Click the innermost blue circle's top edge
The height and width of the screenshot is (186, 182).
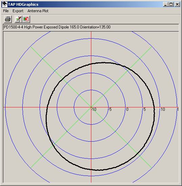(x=91, y=90)
